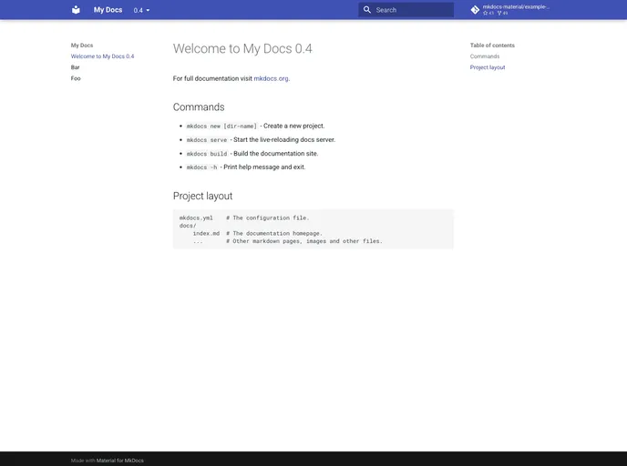Focus the Search input field
The width and height of the screenshot is (627, 466).
pyautogui.click(x=406, y=10)
